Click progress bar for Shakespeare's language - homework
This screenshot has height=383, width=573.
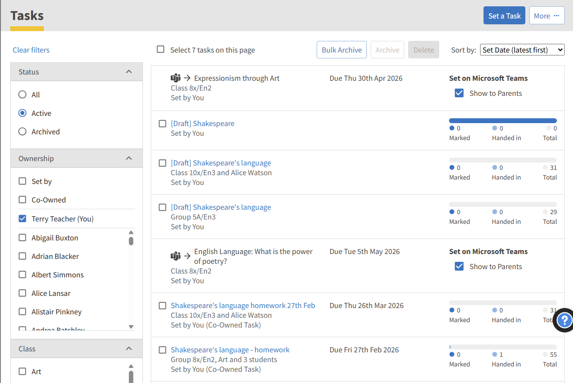click(x=503, y=347)
